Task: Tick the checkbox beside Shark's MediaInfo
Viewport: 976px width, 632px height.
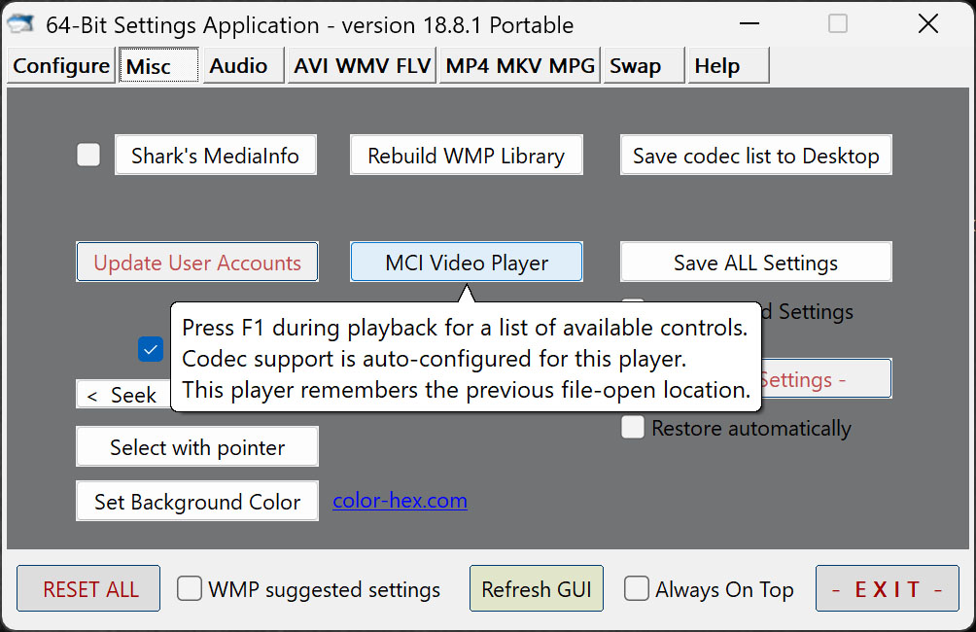Action: pyautogui.click(x=88, y=155)
